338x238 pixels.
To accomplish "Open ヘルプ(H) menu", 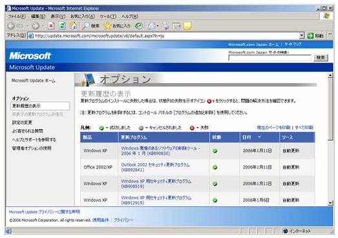I will (130, 16).
